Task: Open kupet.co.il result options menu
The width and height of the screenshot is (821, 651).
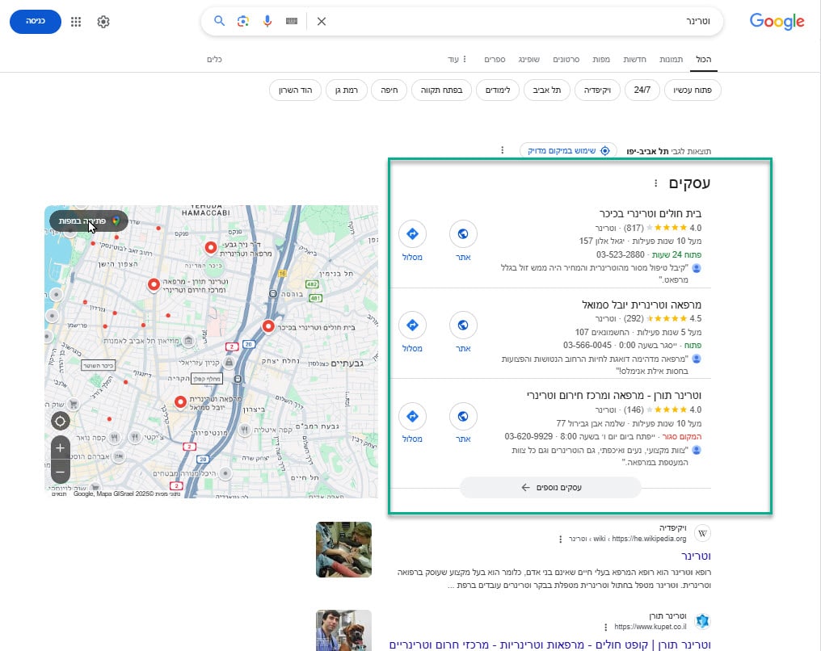Action: point(606,627)
